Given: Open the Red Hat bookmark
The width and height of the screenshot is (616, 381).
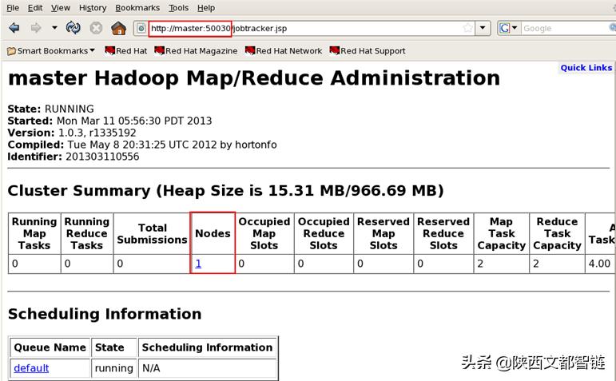Looking at the screenshot, I should click(125, 50).
